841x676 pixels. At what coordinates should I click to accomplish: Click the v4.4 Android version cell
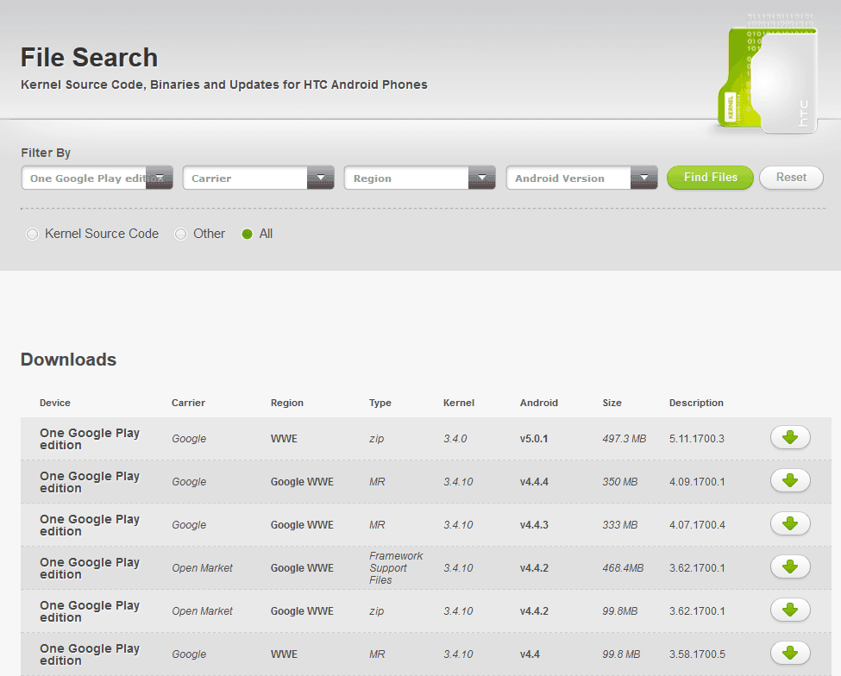[530, 654]
